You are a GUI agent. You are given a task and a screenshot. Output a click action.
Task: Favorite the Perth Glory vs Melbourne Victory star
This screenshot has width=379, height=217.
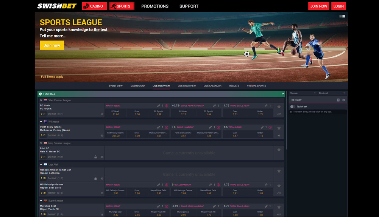point(279,128)
